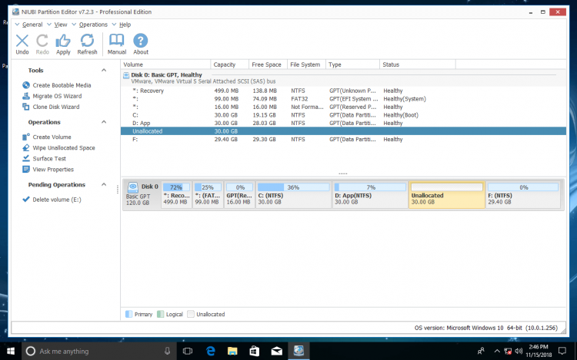Screen dimensions: 577x360
Task: Open the Windows Start button
Action: [x=11, y=352]
